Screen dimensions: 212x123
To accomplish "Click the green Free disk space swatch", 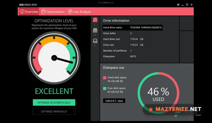I will (104, 89).
